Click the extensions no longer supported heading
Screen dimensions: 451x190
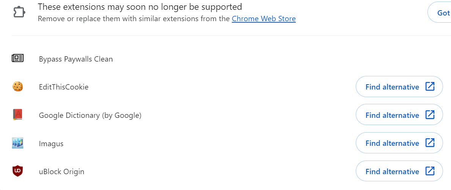140,7
